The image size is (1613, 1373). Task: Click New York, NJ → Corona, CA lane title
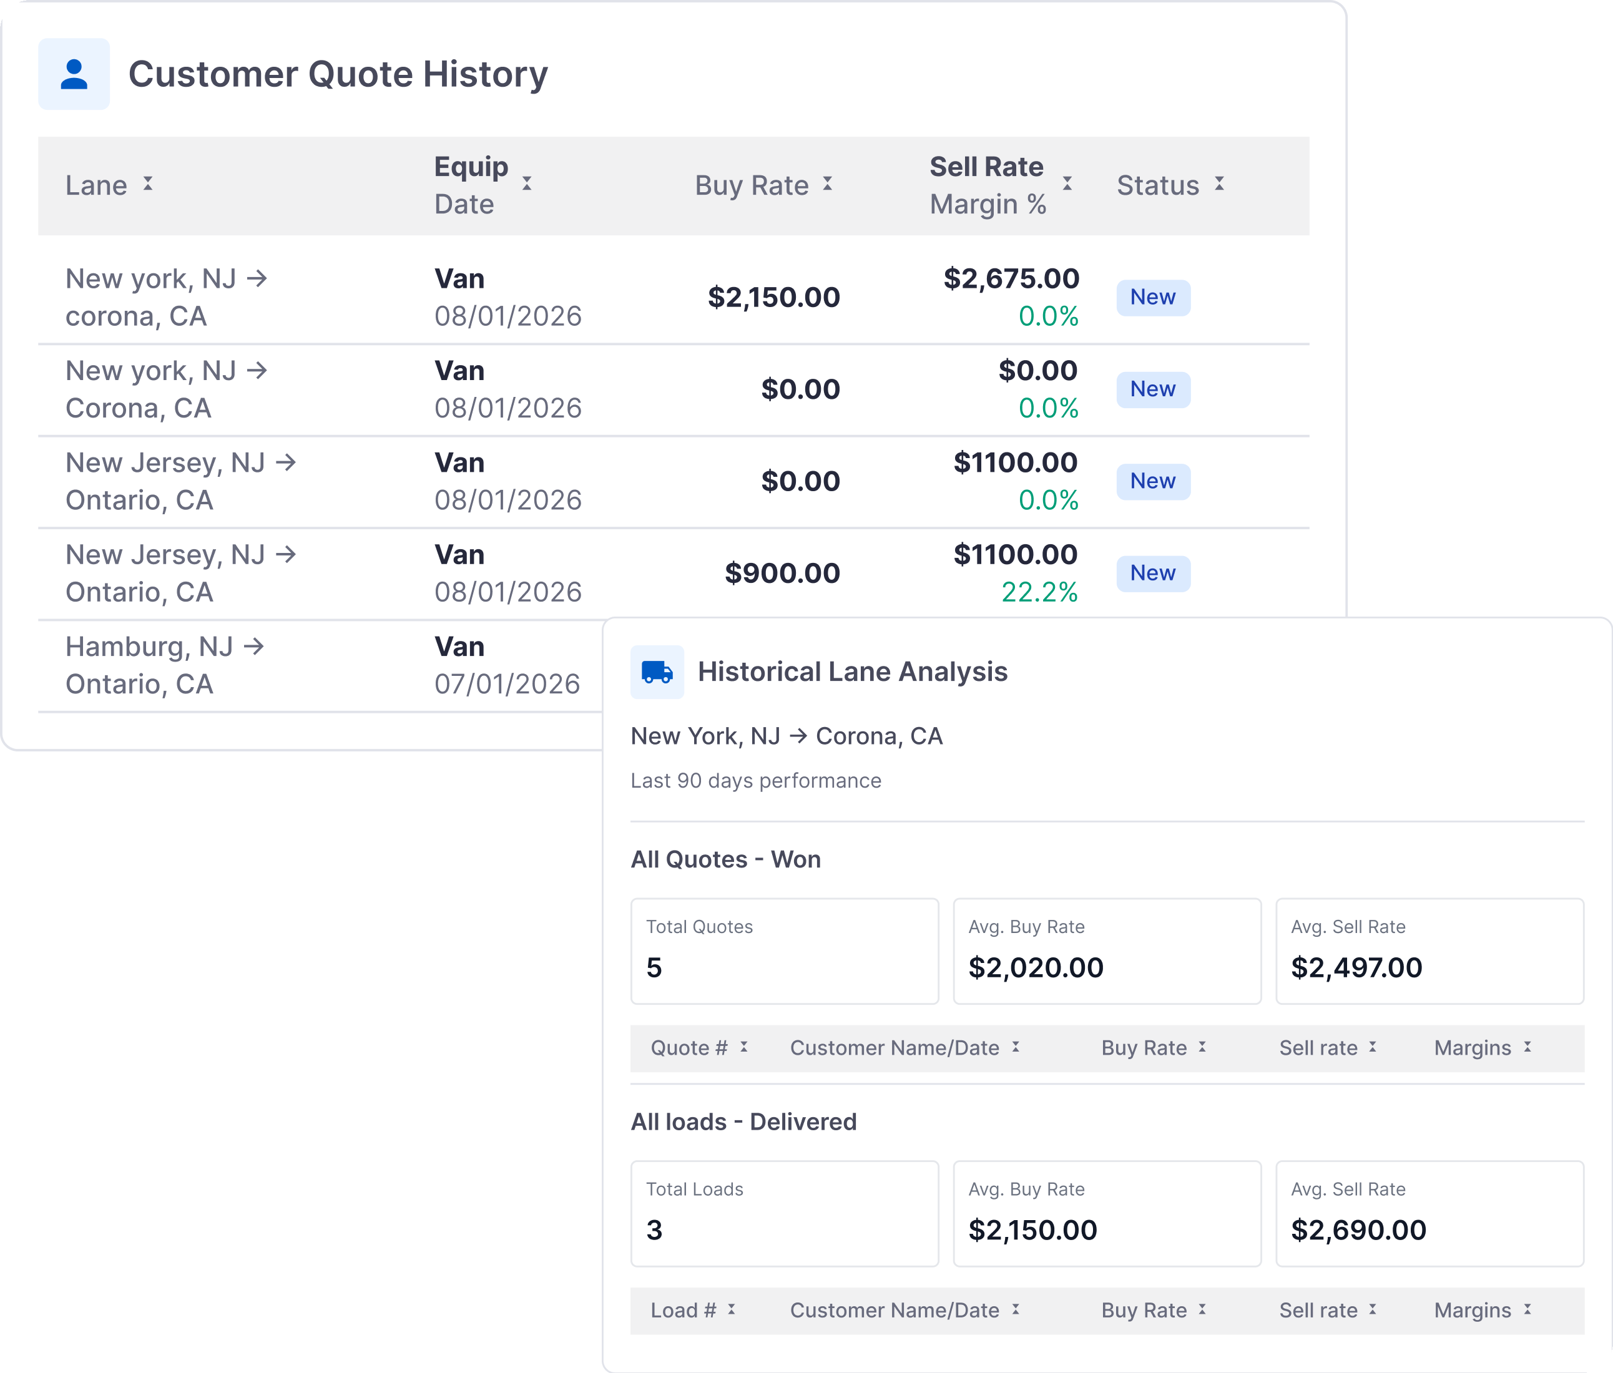pyautogui.click(x=787, y=736)
